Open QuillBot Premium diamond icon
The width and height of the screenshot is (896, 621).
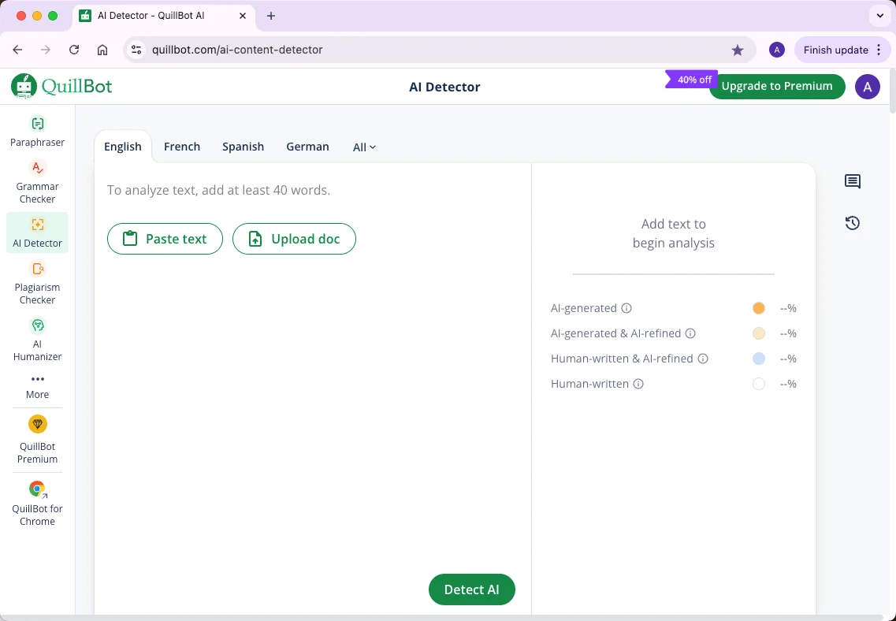[38, 424]
